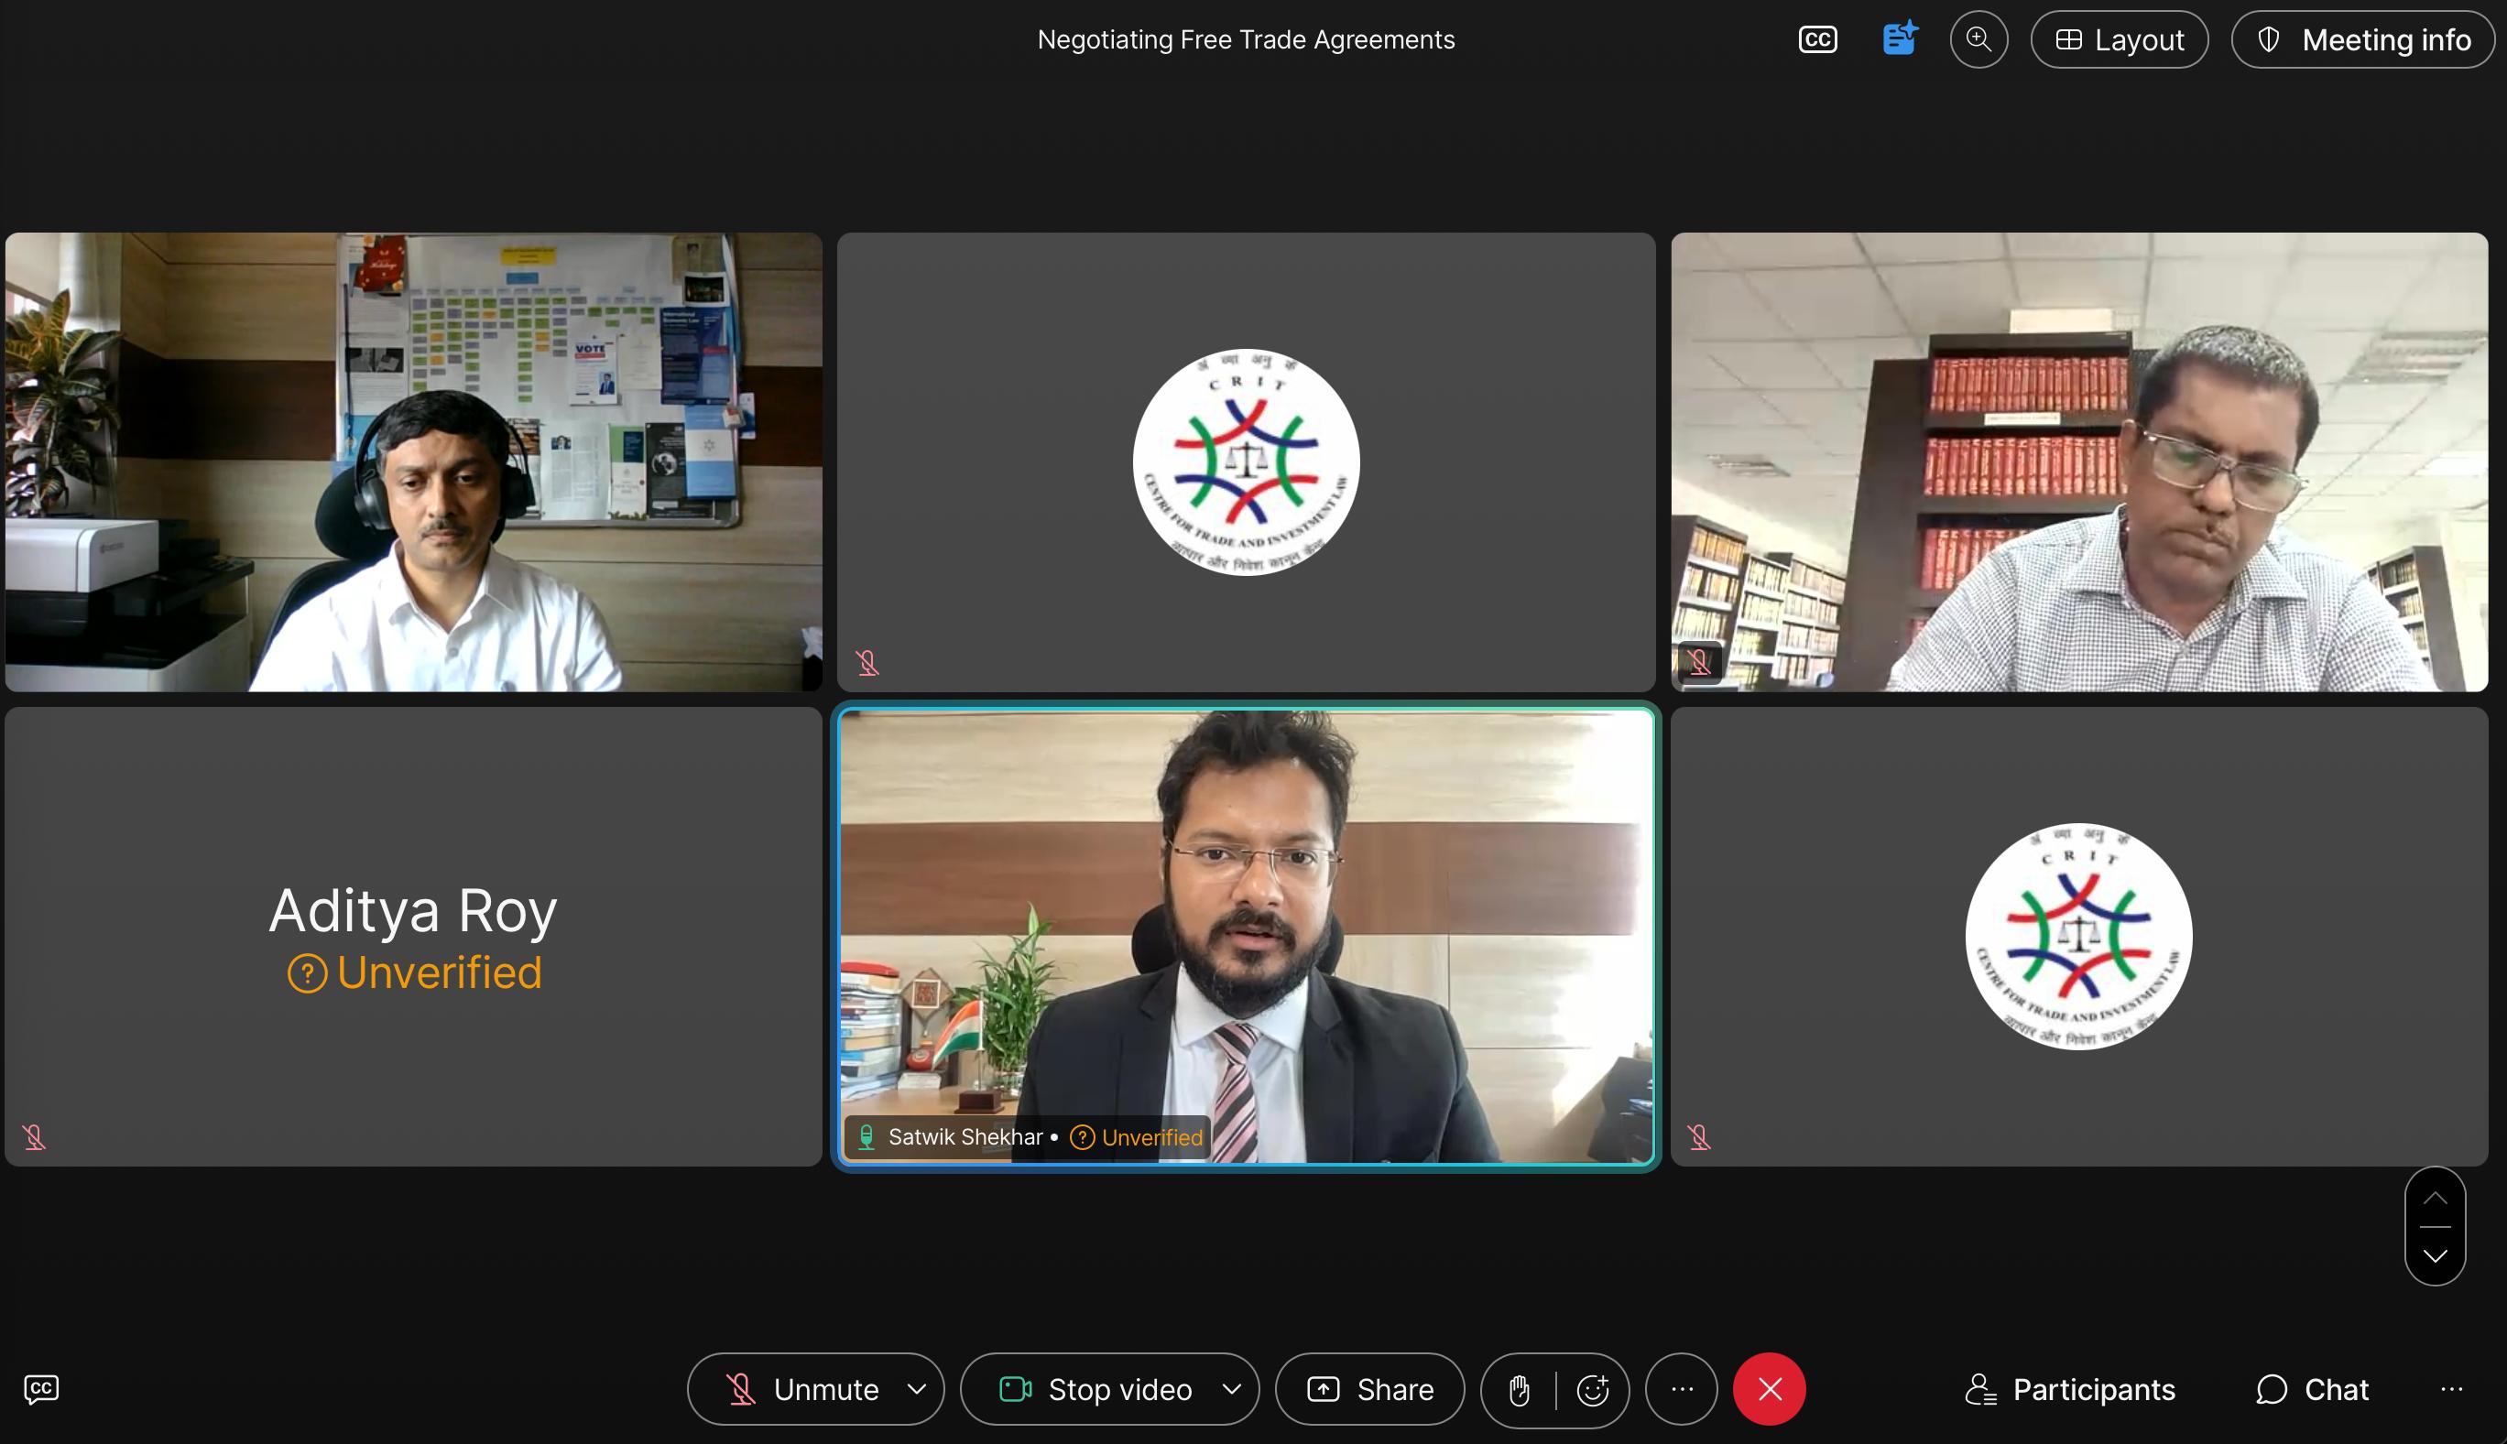Viewport: 2507px width, 1444px height.
Task: Click the closed captions icon in top bar
Action: click(1817, 39)
